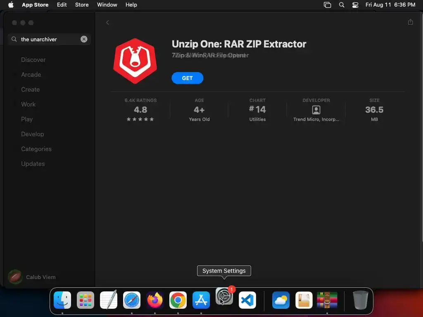Open the Updates section
Image resolution: width=423 pixels, height=317 pixels.
point(33,163)
